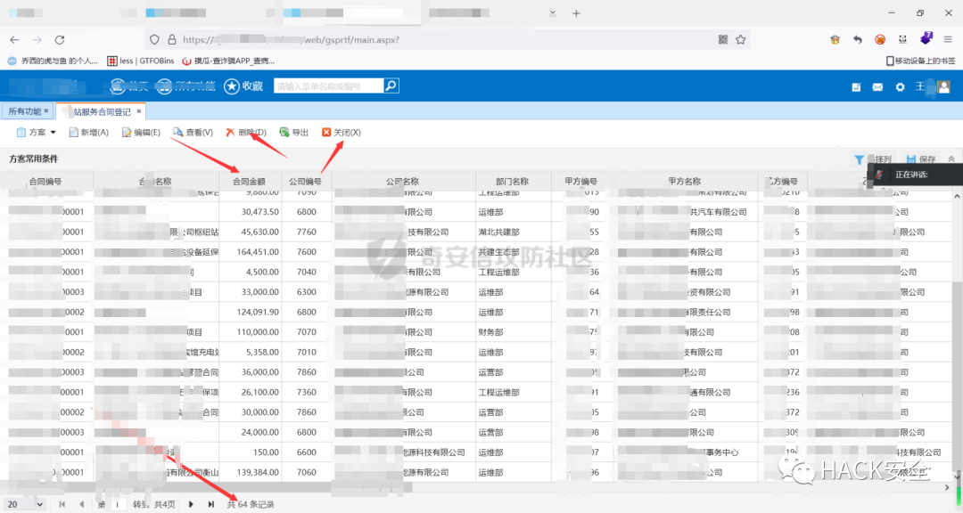
Task: Click the amount cell 139,384.00
Action: [x=250, y=473]
